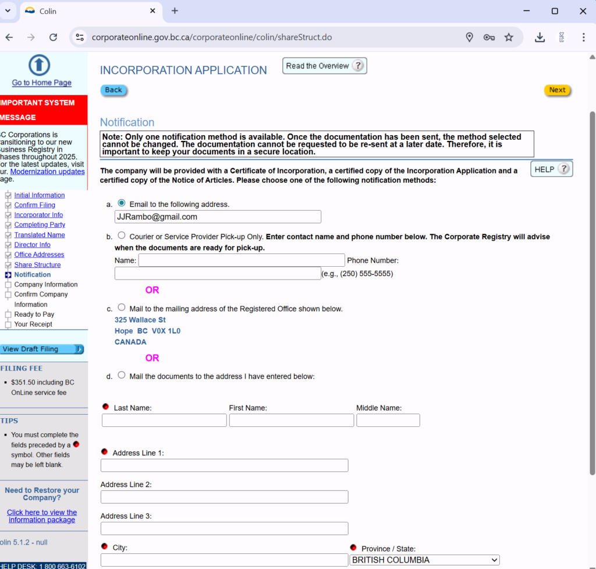Image resolution: width=596 pixels, height=569 pixels.
Task: Click the email address input field
Action: (218, 217)
